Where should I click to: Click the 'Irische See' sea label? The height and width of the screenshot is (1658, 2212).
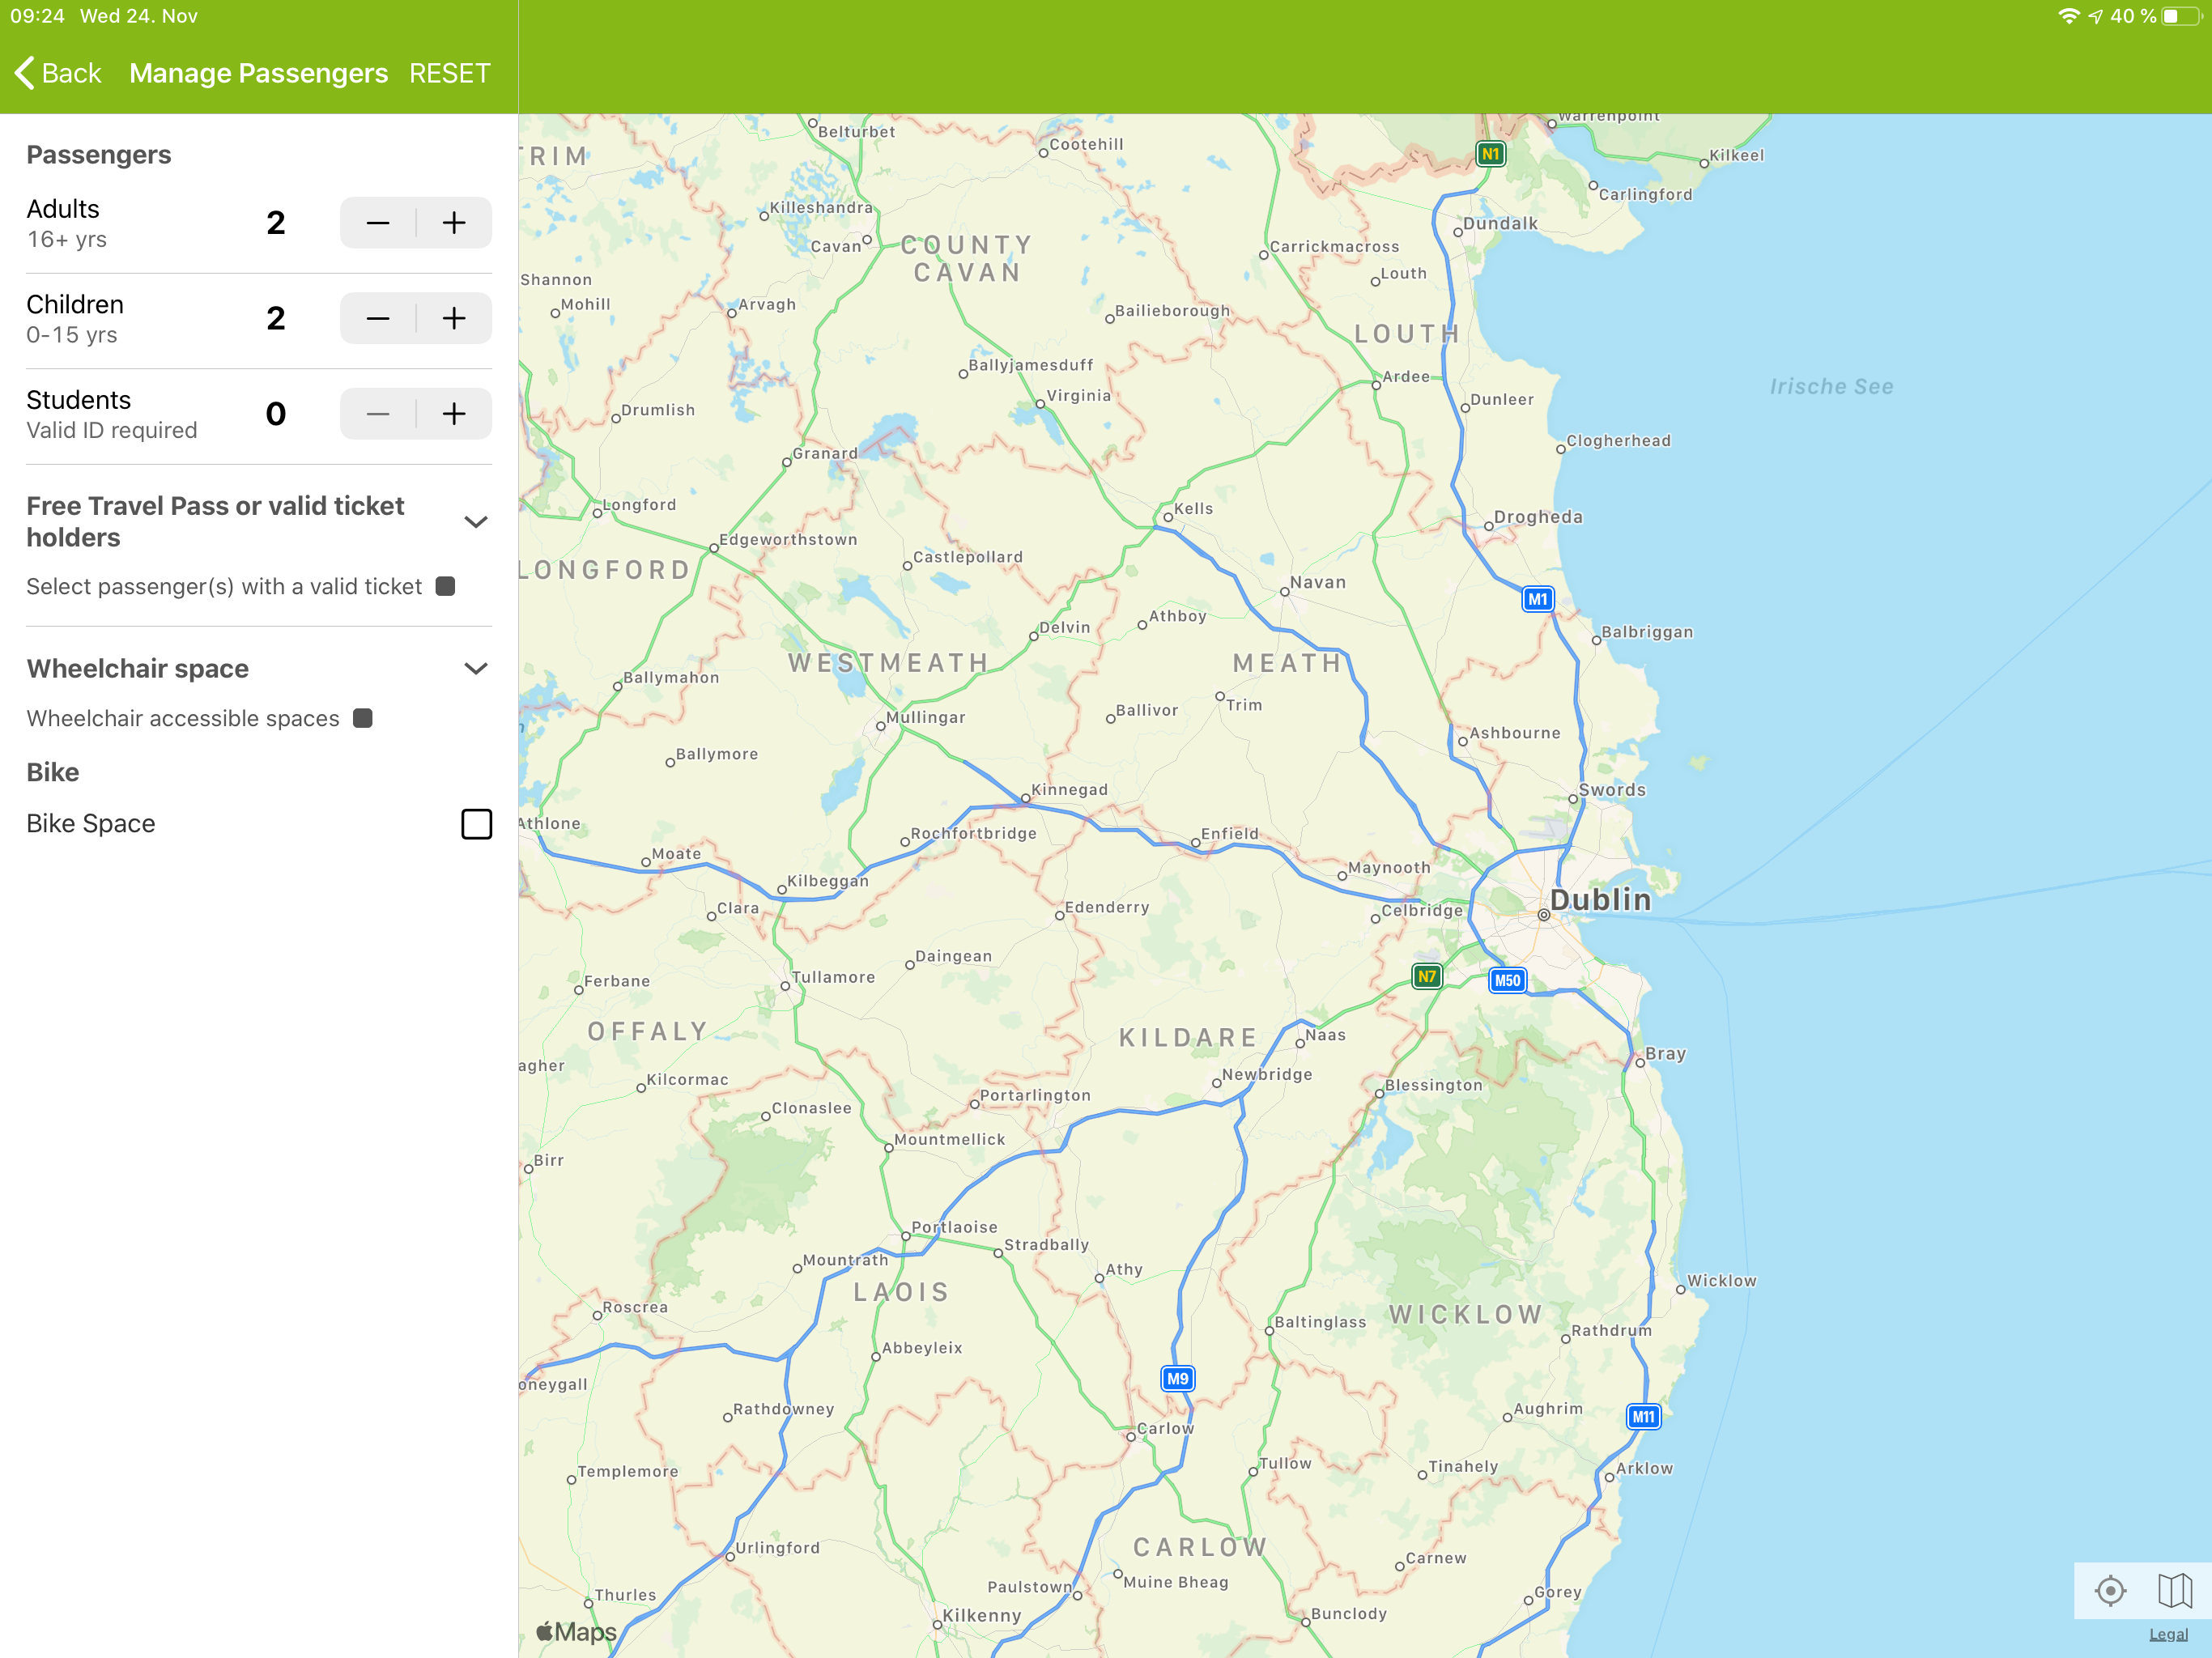click(x=1831, y=388)
